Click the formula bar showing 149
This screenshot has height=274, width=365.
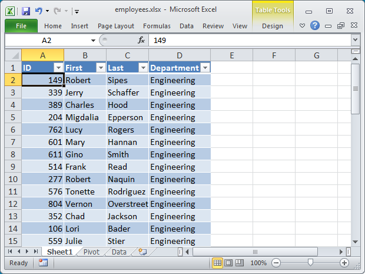(x=250, y=41)
